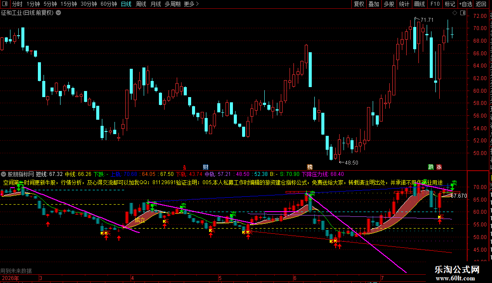Image resolution: width=492 pixels, height=283 pixels.
Task: Click the 复权 adjustment button
Action: pos(359,4)
